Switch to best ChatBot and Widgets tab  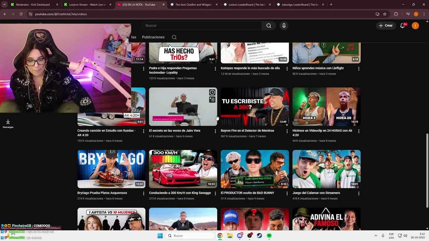click(x=194, y=5)
